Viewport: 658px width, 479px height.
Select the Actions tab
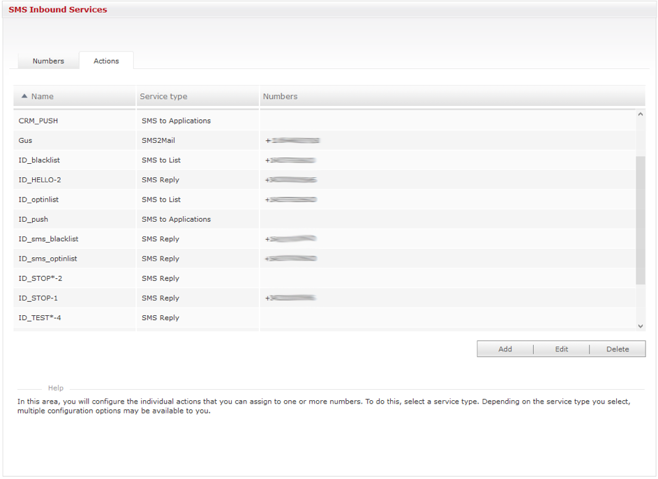(x=106, y=61)
